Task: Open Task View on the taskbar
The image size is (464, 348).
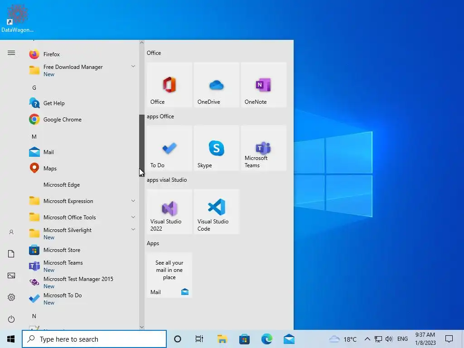Action: tap(199, 339)
